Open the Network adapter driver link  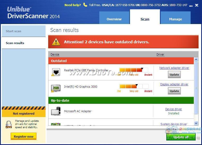pos(174,68)
